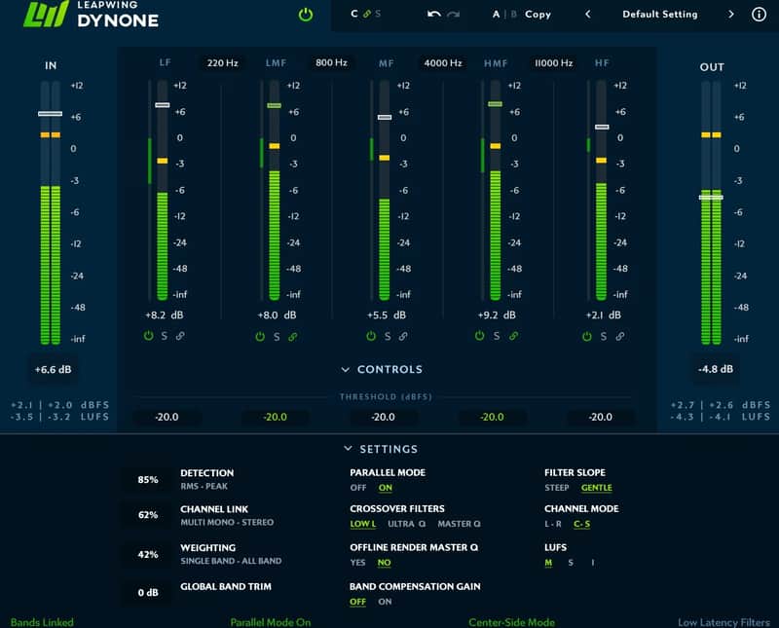The width and height of the screenshot is (779, 628).
Task: Click the undo arrow icon
Action: [433, 14]
